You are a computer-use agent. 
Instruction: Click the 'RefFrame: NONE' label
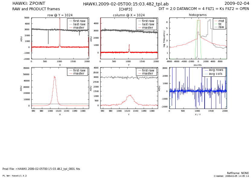click(238, 173)
